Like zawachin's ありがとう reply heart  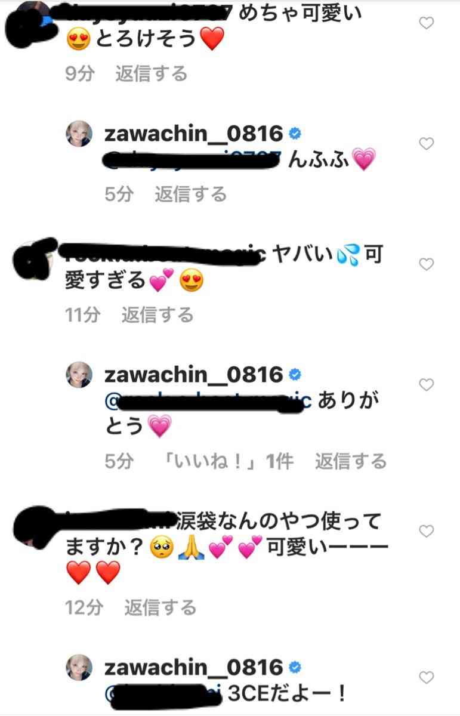pos(426,385)
